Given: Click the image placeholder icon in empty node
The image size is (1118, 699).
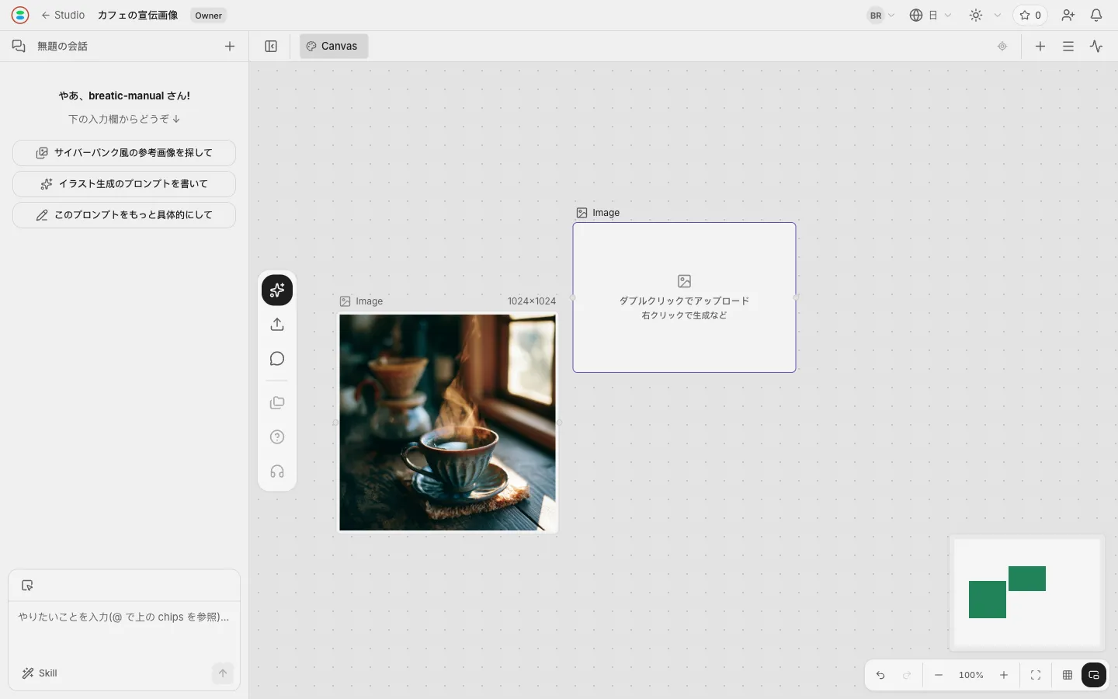Looking at the screenshot, I should pos(684,281).
